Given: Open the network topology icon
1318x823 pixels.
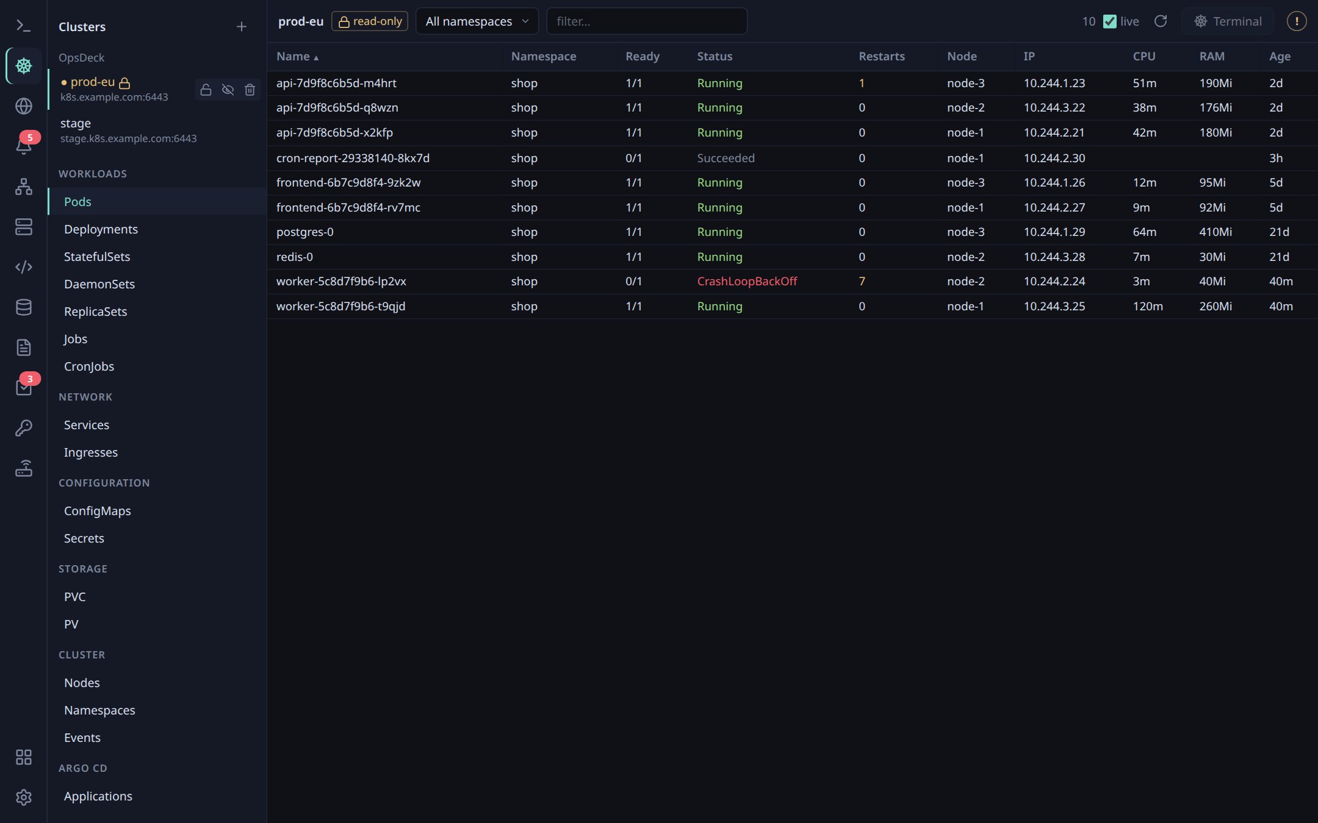Looking at the screenshot, I should 23,187.
